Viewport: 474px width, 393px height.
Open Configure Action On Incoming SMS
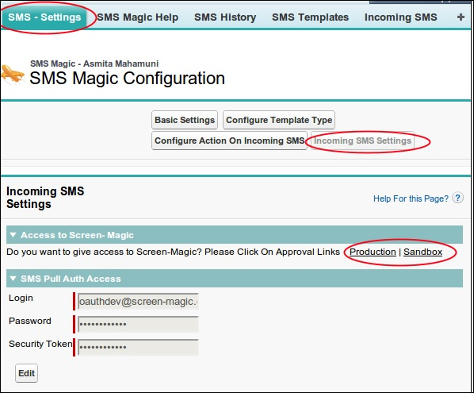coord(229,141)
